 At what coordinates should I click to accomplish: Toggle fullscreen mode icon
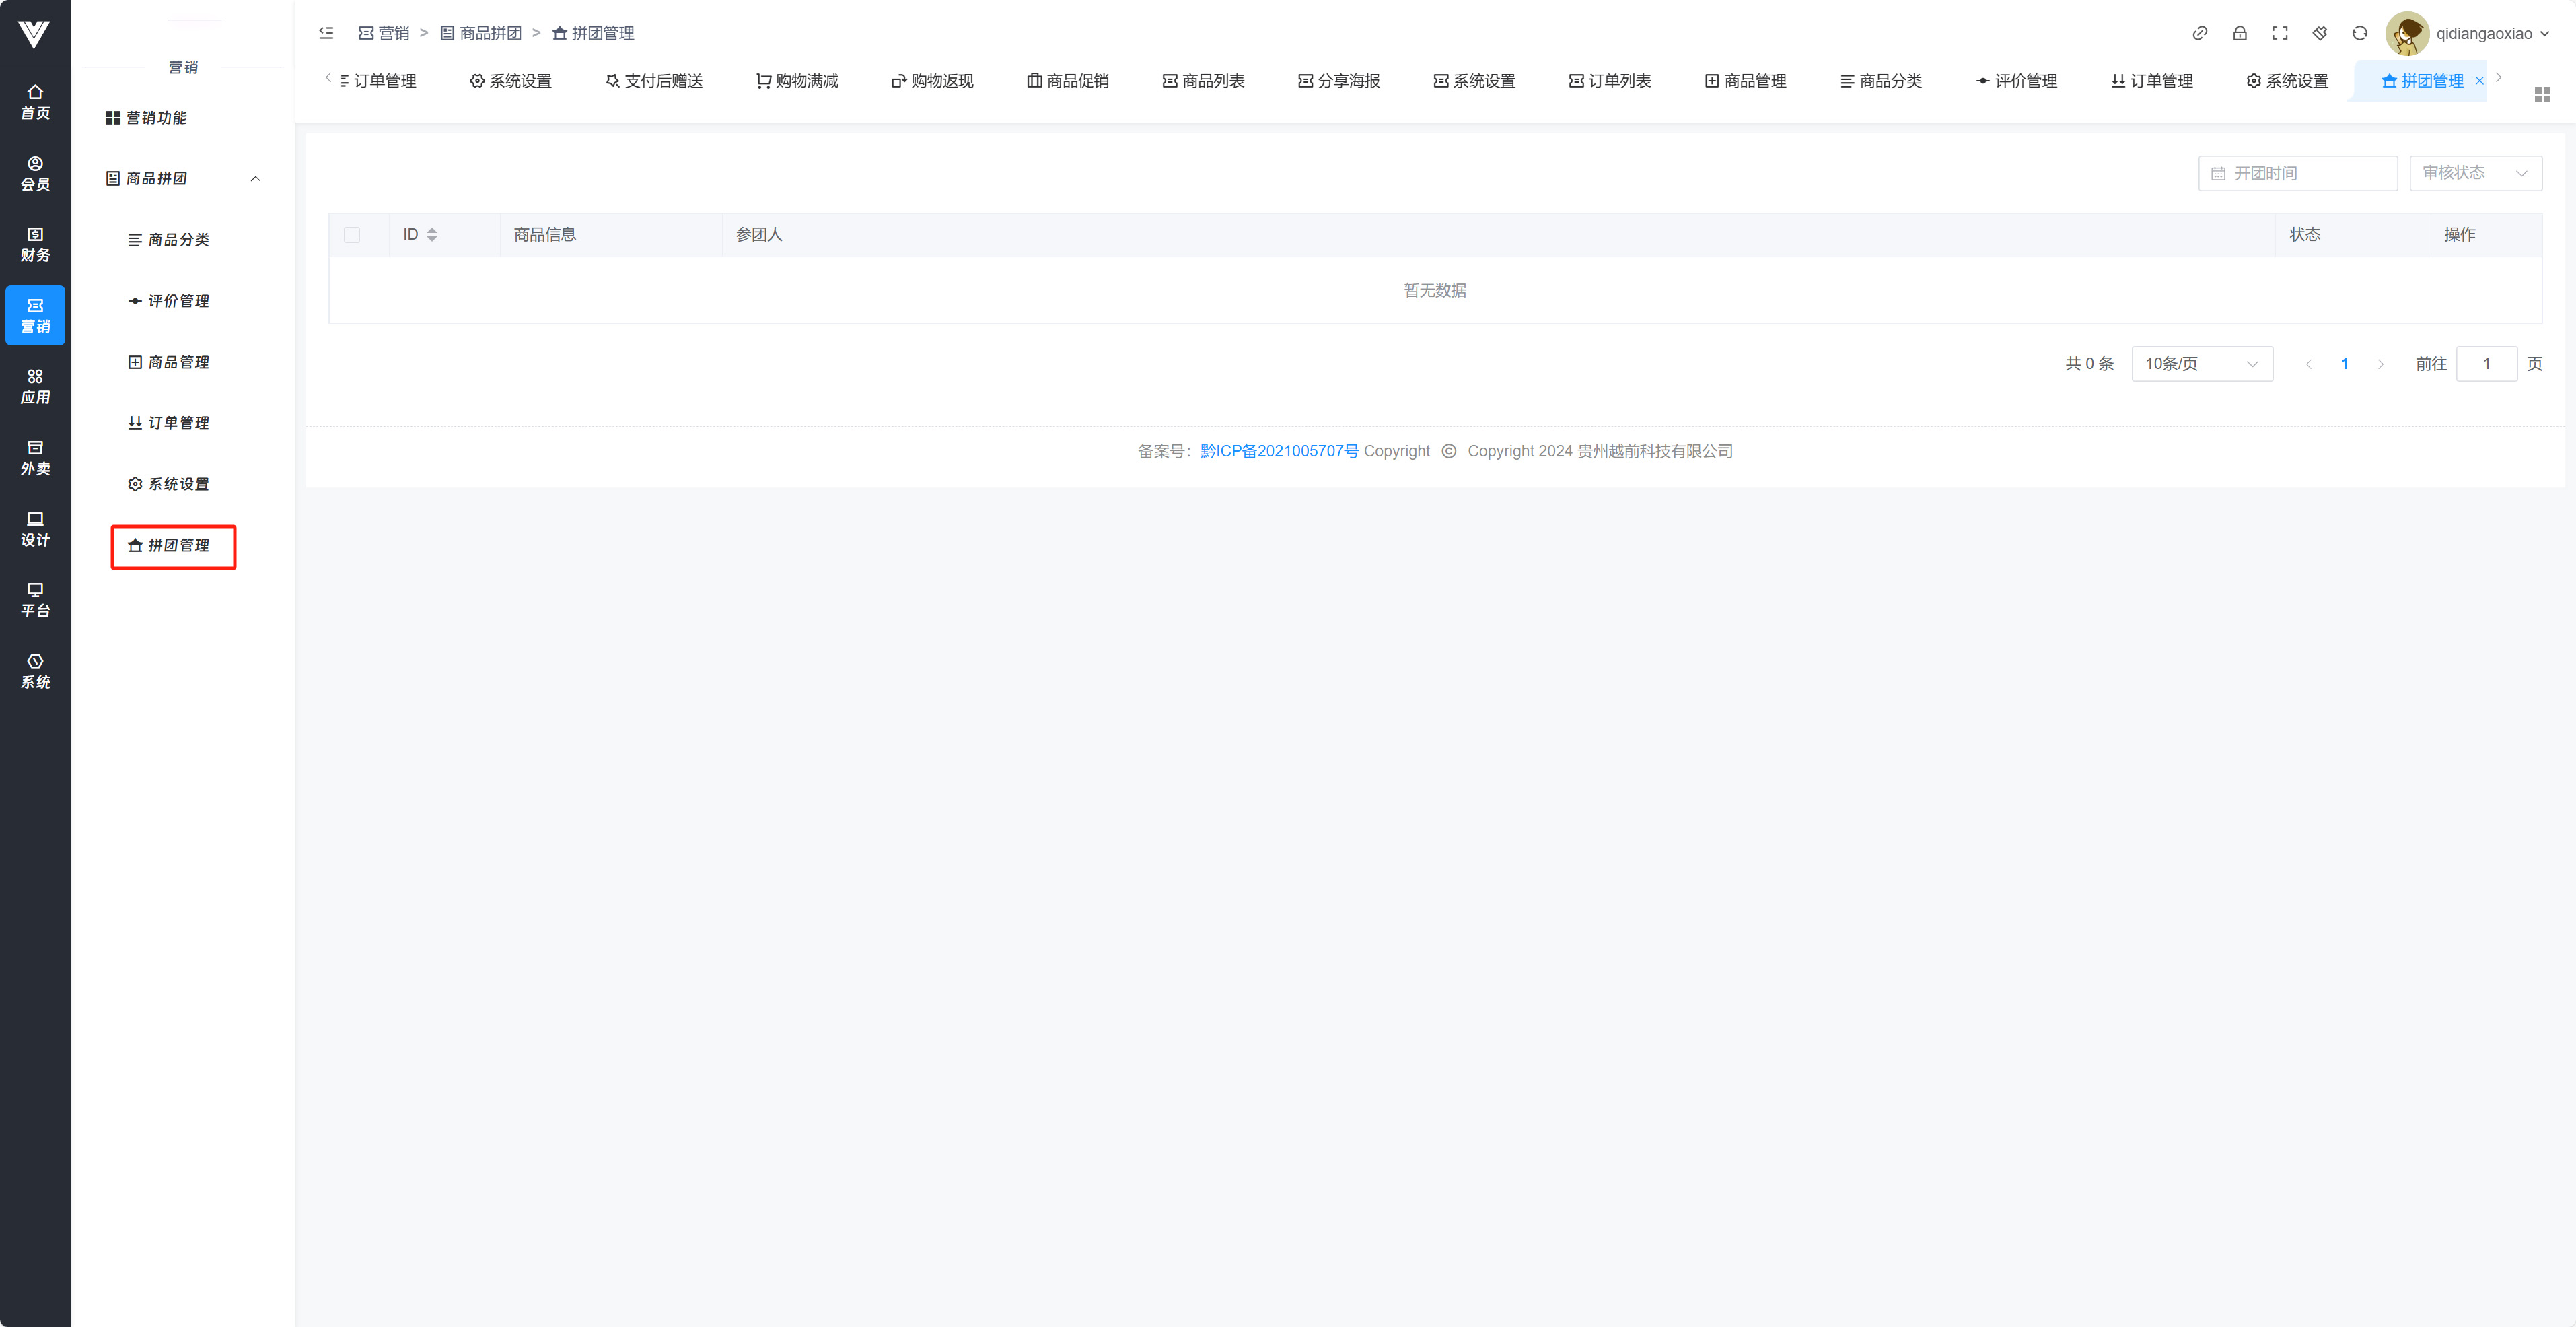2279,33
